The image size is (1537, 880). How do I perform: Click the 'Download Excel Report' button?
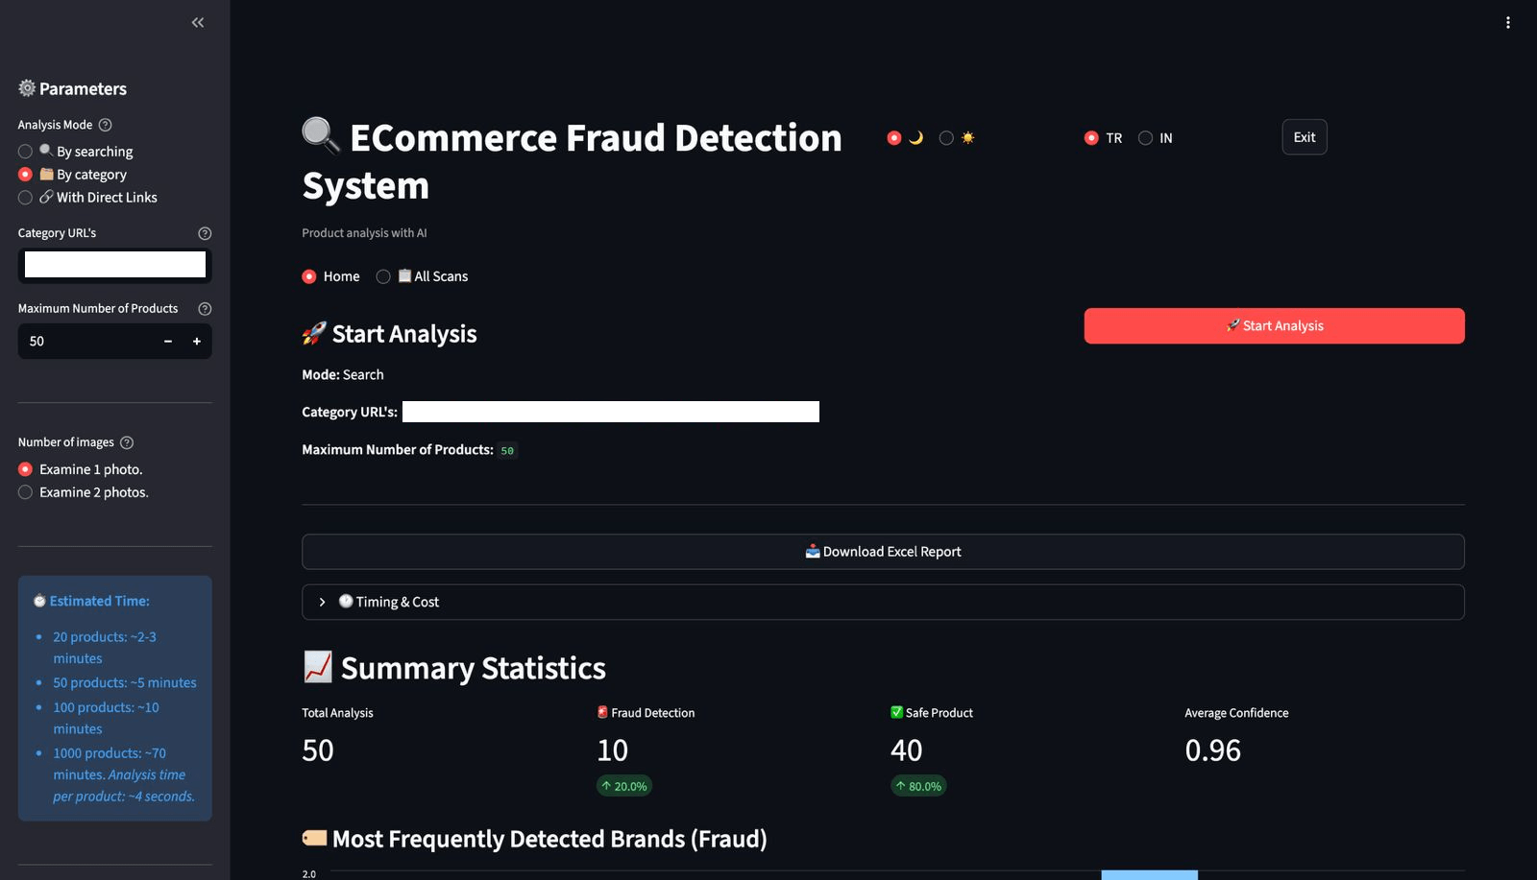point(882,551)
